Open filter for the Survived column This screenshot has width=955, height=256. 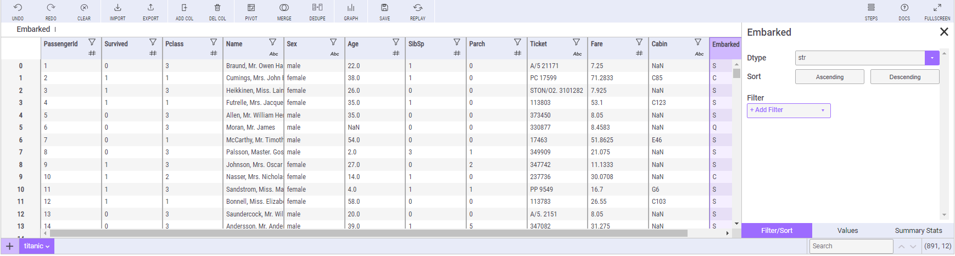[x=153, y=42]
